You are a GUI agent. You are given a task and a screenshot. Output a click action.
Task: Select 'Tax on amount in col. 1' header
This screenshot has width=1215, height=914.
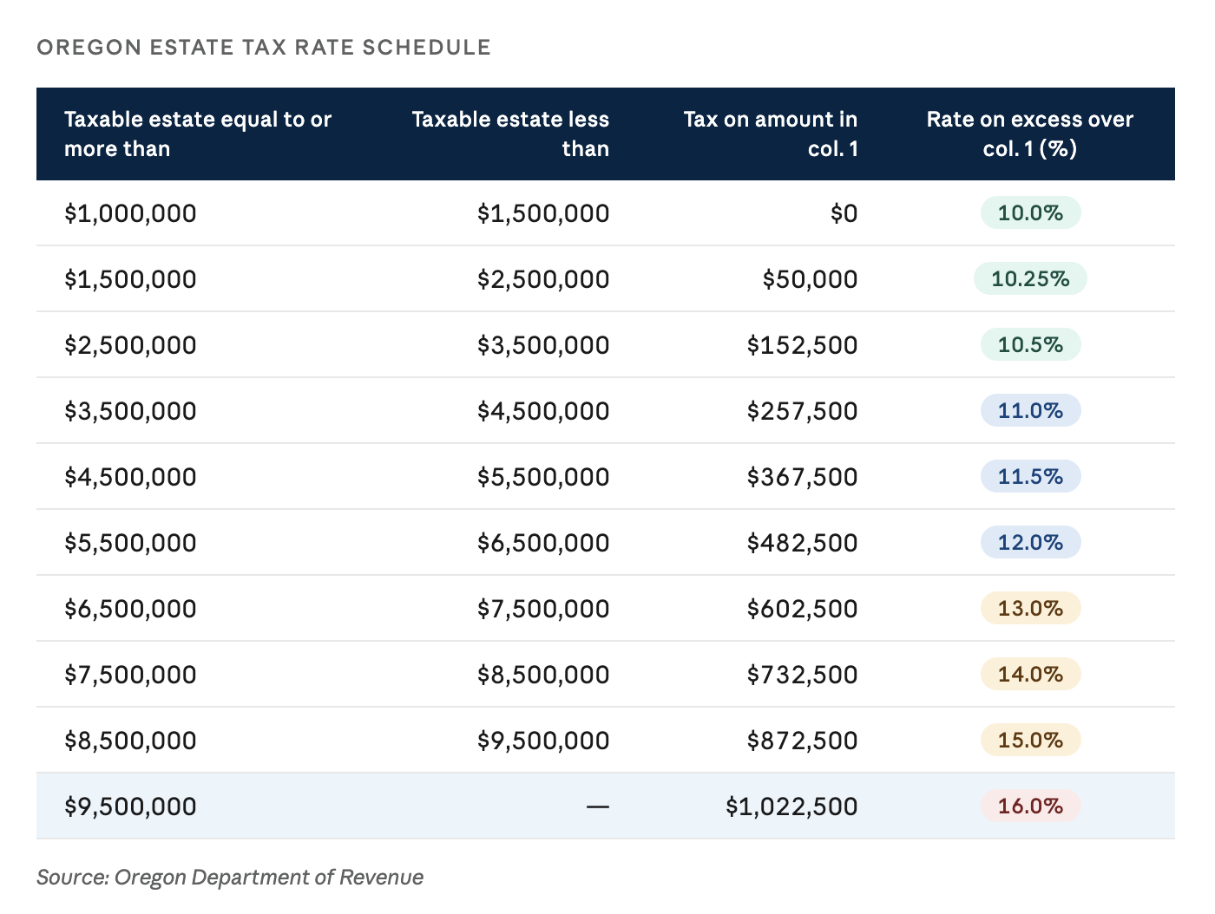pyautogui.click(x=771, y=134)
